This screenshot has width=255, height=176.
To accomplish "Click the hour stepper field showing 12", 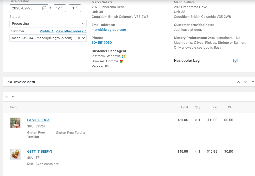I will [60, 8].
